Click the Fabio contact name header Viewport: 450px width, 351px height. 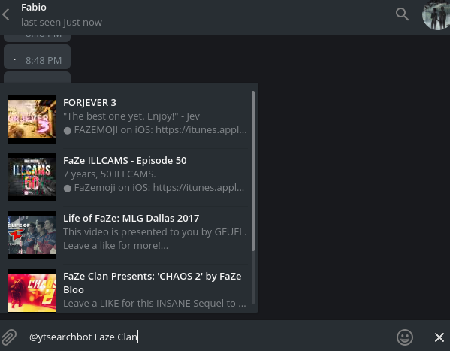(34, 8)
